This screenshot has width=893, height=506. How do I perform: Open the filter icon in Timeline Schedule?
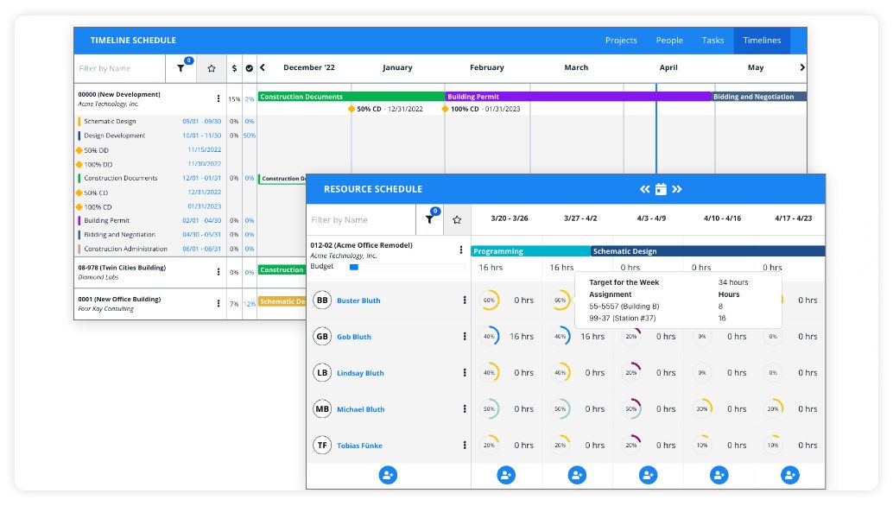click(x=181, y=67)
